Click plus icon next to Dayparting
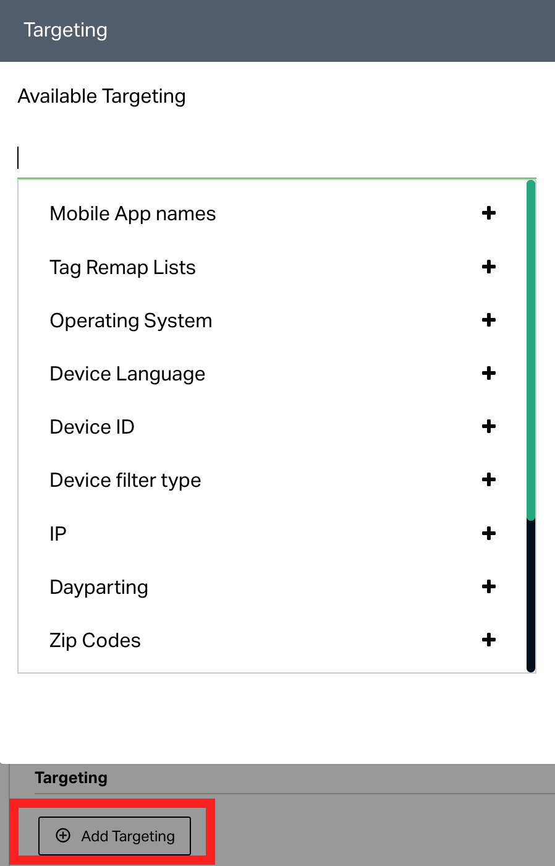Screen dimensions: 555x866 (489, 586)
